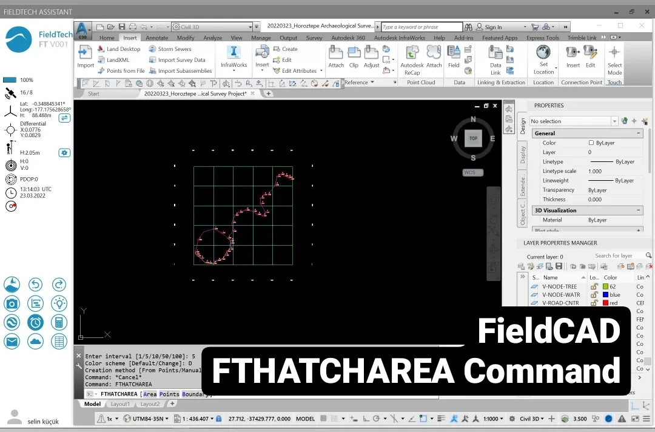Toggle ortho mode in status bar
Viewport: 655px width, 432px height.
pyautogui.click(x=366, y=419)
